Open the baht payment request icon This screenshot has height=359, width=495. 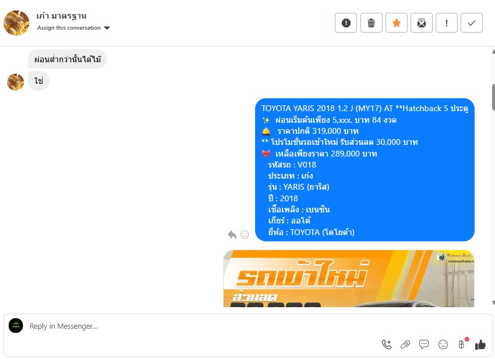462,344
